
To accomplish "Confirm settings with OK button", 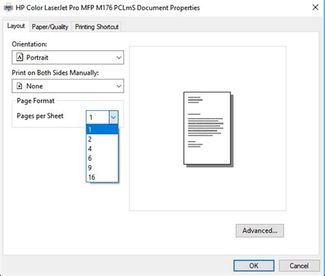I will pyautogui.click(x=254, y=266).
